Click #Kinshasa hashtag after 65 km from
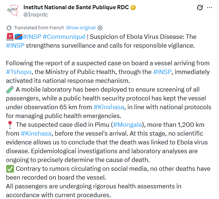219x199 pixels. (x=109, y=107)
